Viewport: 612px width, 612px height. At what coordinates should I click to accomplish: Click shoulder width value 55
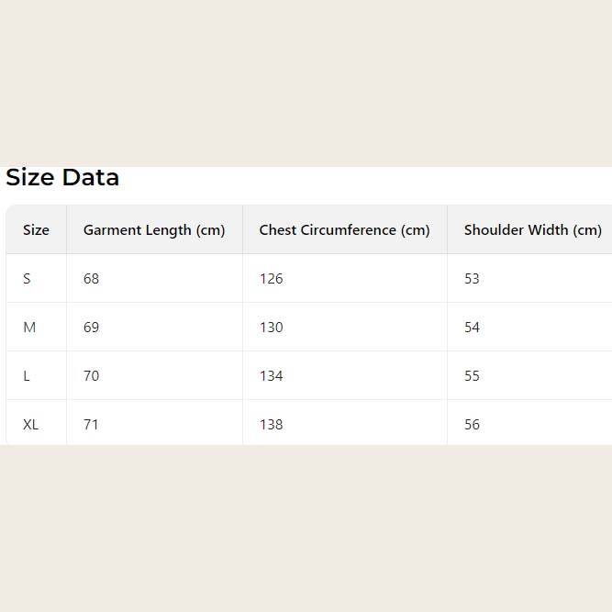[472, 376]
